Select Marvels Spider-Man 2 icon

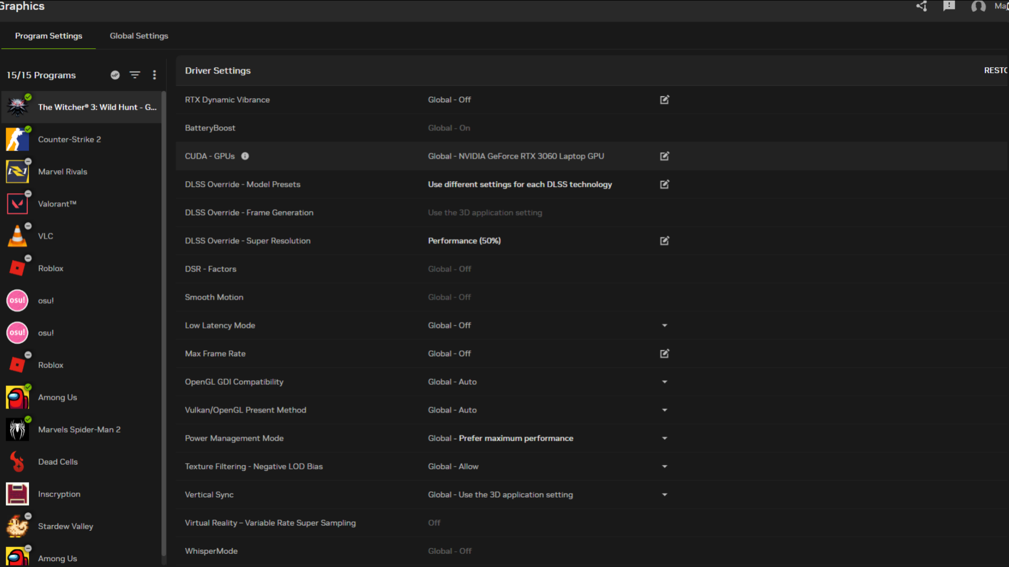coord(17,429)
